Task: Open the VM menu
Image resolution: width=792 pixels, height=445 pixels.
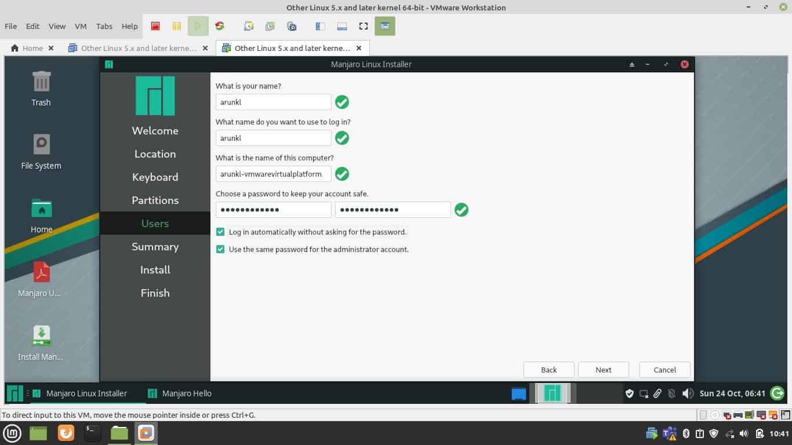Action: point(81,26)
